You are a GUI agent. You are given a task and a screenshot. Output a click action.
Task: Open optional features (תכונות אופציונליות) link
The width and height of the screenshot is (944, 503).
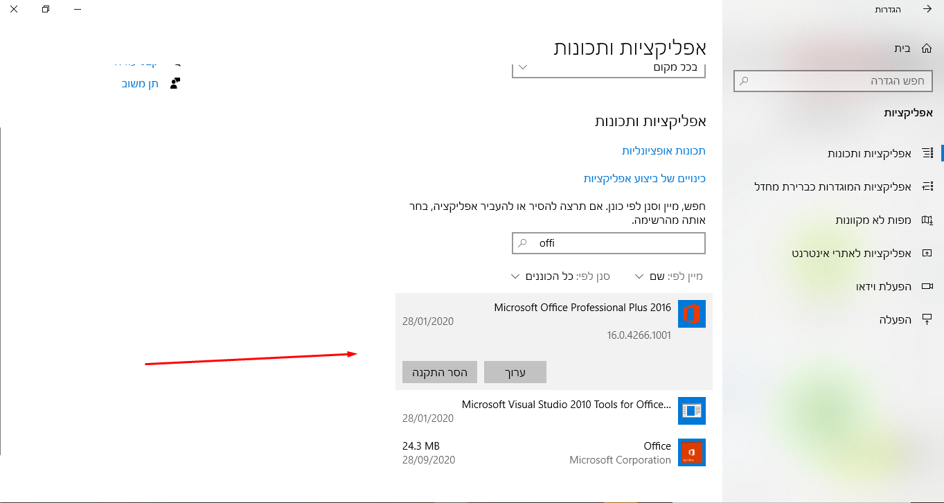[664, 150]
